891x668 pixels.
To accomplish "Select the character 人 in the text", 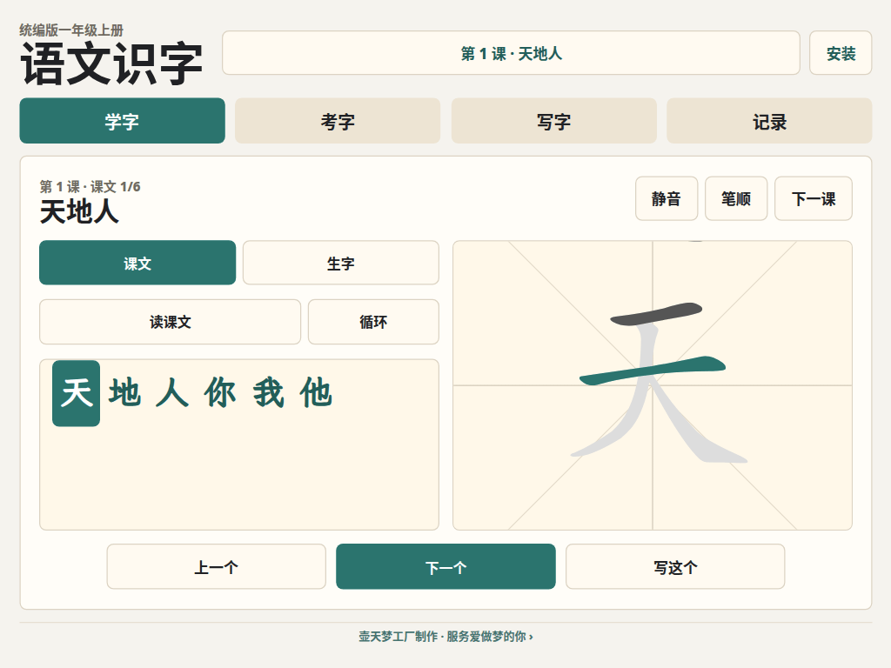I will [172, 393].
